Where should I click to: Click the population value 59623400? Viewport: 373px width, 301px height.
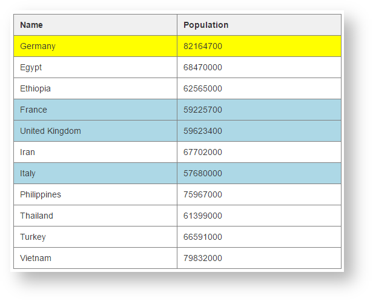pyautogui.click(x=203, y=131)
